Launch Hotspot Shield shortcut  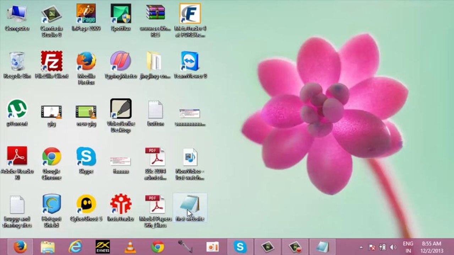coord(51,211)
